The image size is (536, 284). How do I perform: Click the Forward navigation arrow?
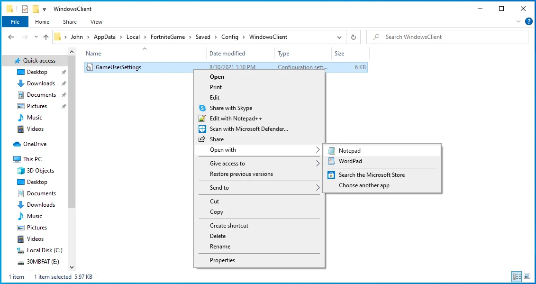[x=25, y=37]
